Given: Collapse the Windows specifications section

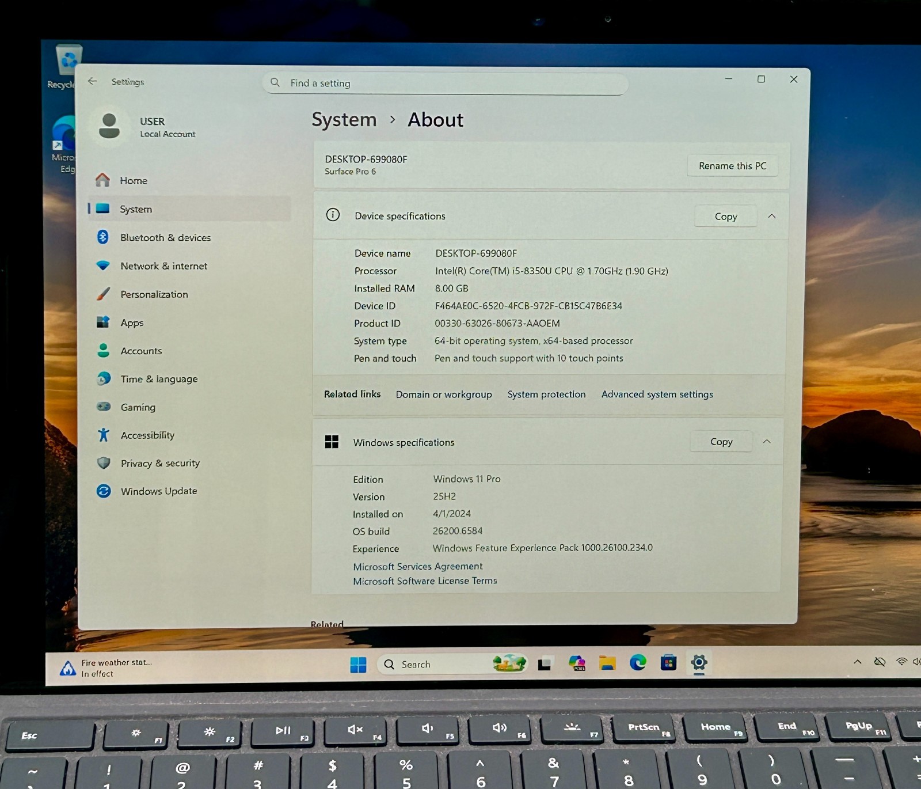Looking at the screenshot, I should (767, 441).
